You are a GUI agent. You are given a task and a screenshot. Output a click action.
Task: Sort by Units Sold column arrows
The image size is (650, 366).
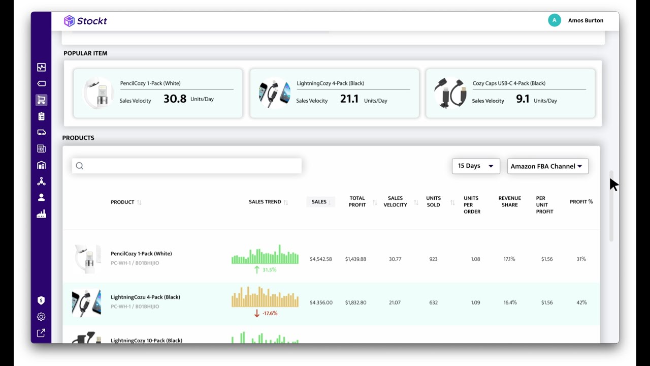(x=452, y=202)
